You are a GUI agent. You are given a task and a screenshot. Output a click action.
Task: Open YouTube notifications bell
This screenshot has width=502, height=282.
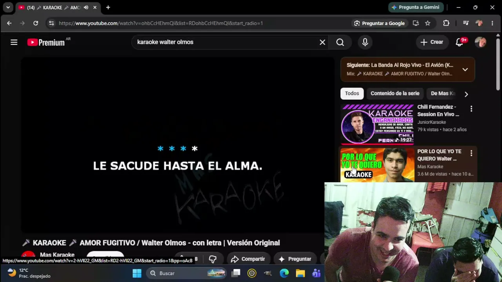[x=460, y=42]
